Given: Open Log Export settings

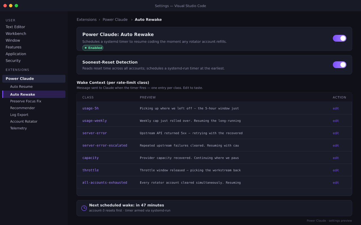Looking at the screenshot, I should (19, 115).
